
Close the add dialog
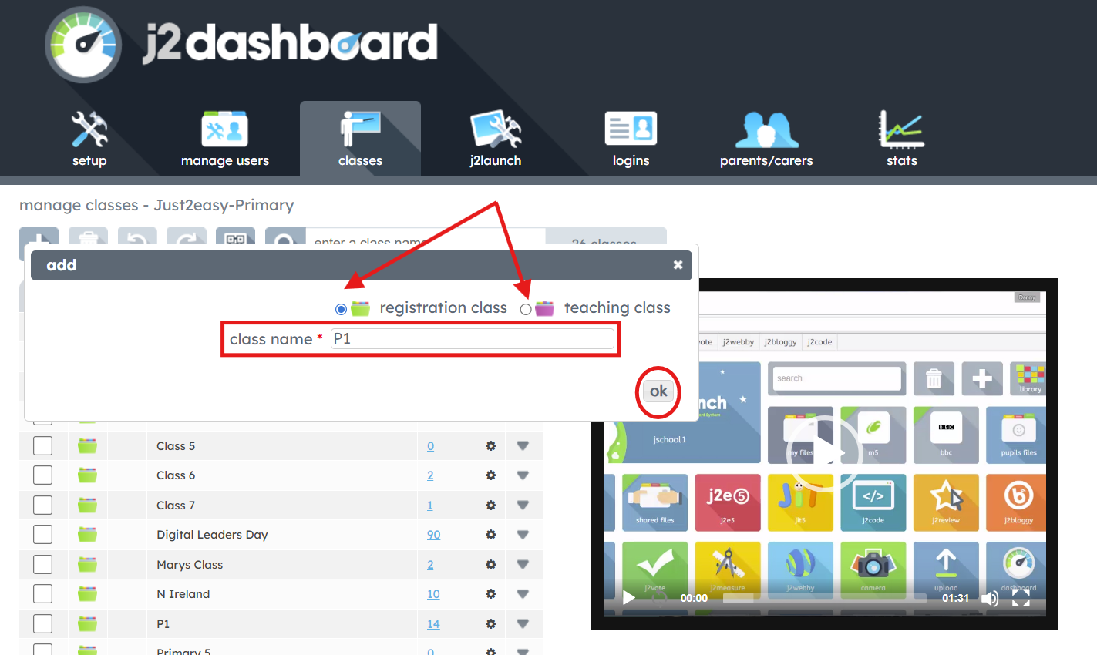tap(678, 265)
